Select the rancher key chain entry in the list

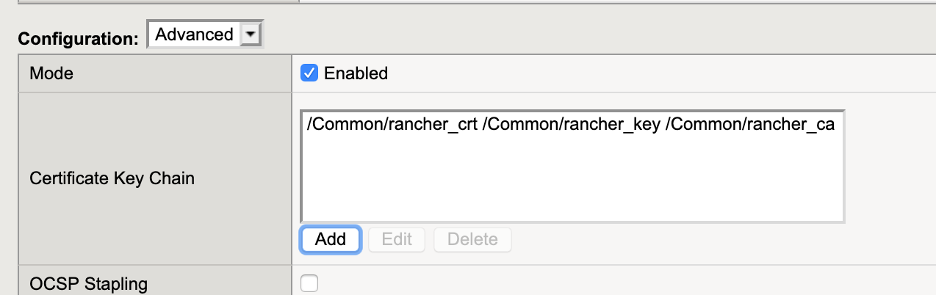click(x=571, y=125)
